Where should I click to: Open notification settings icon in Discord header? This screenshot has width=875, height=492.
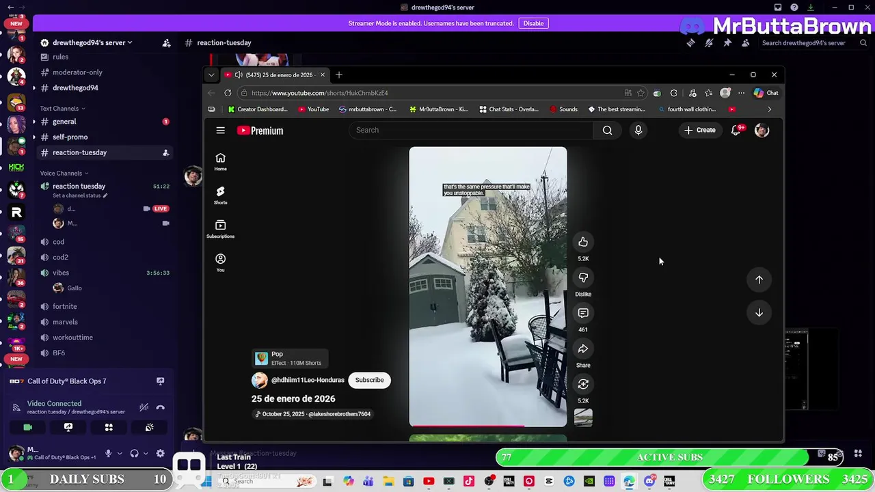tap(709, 42)
